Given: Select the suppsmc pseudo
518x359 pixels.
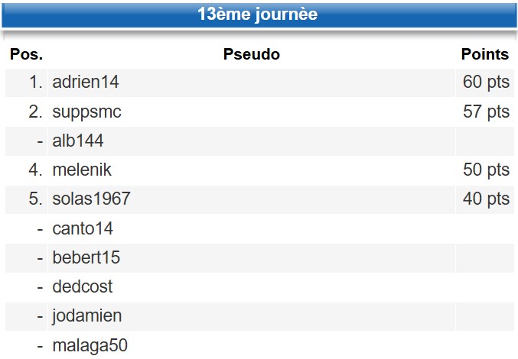Looking at the screenshot, I should [86, 112].
